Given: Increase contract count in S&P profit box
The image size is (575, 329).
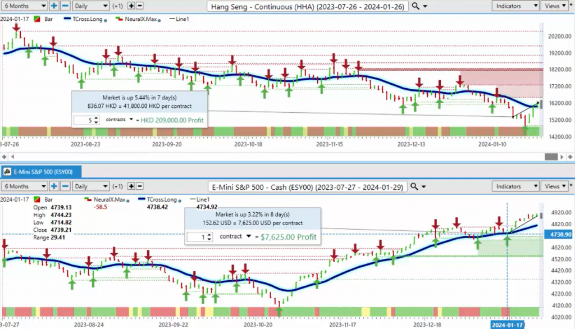Looking at the screenshot, I should click(209, 235).
